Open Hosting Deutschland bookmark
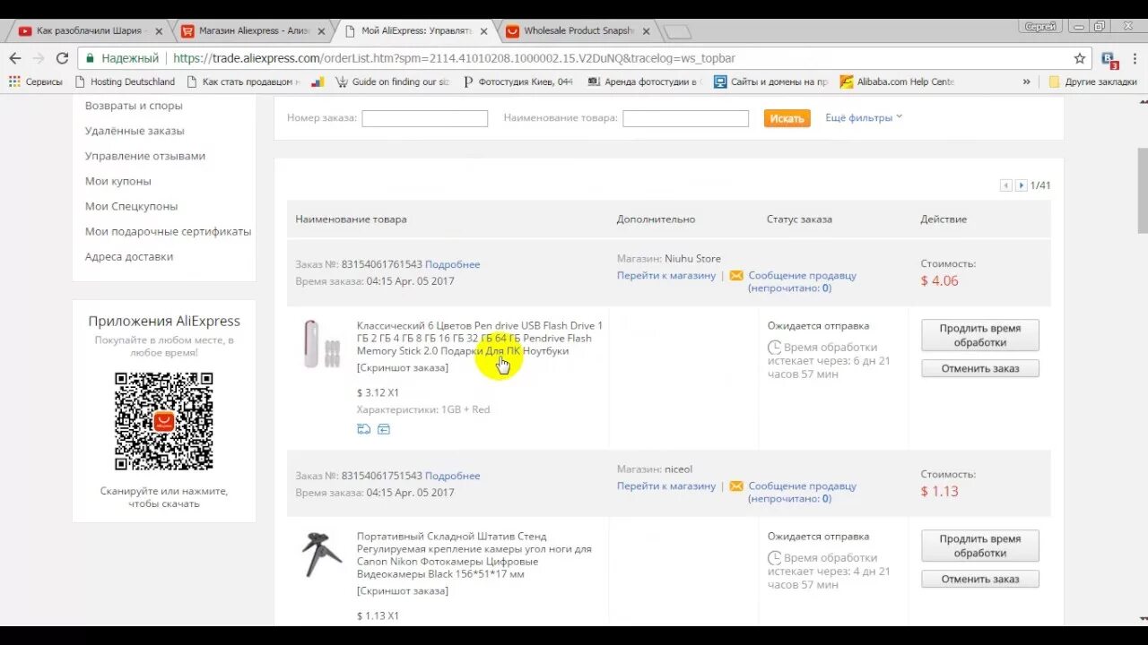The width and height of the screenshot is (1148, 645). pyautogui.click(x=125, y=82)
